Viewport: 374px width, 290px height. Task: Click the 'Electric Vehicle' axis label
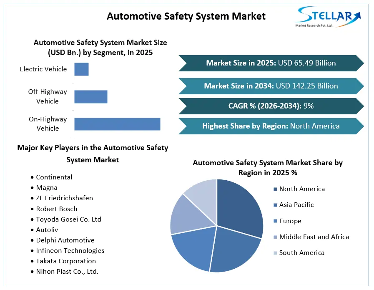pos(43,69)
